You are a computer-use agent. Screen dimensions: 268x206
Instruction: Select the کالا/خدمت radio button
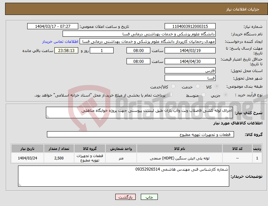coord(173,86)
